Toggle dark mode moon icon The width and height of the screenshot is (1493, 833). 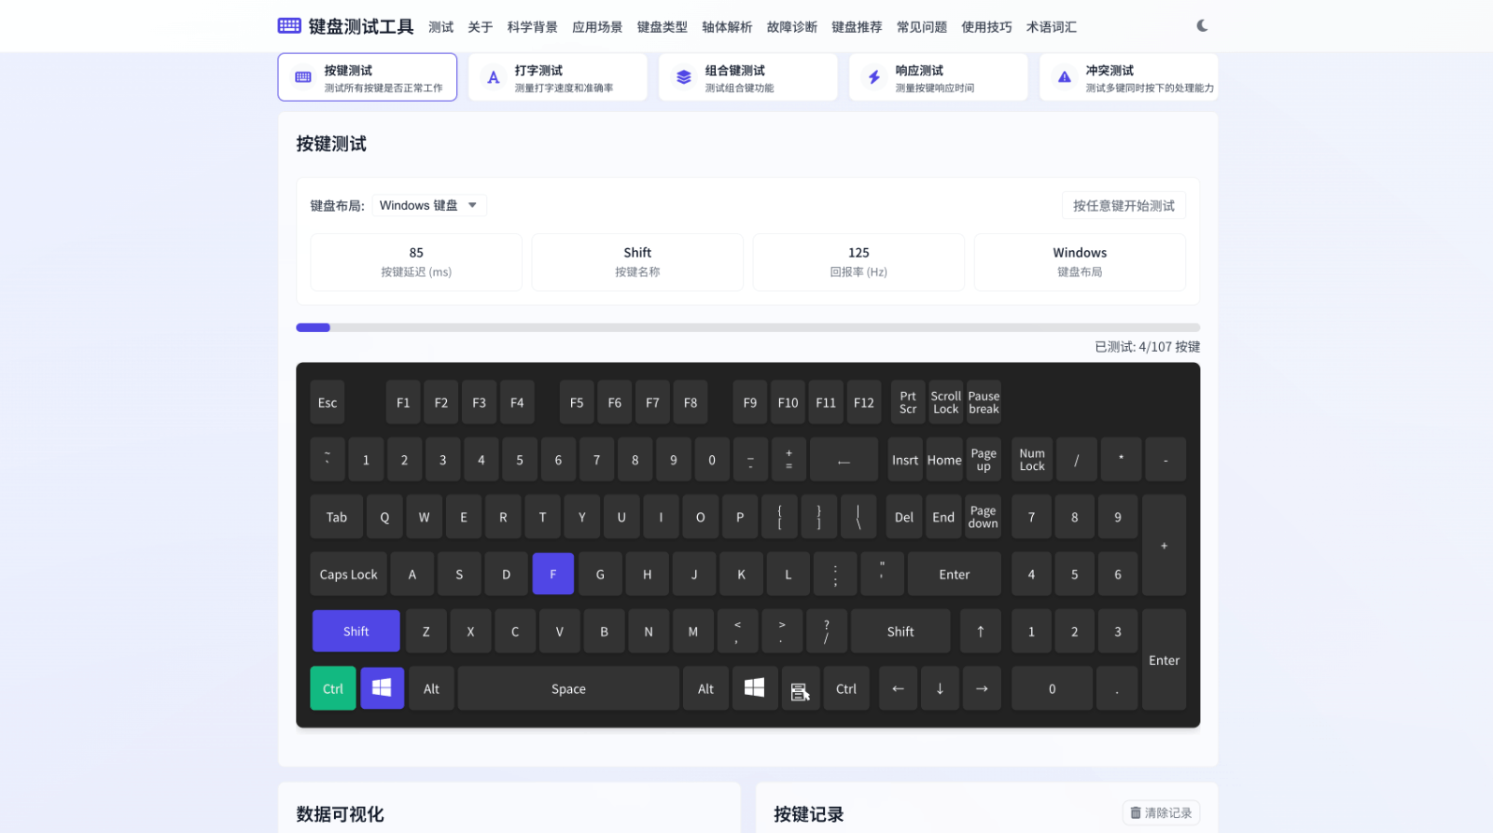(x=1202, y=26)
